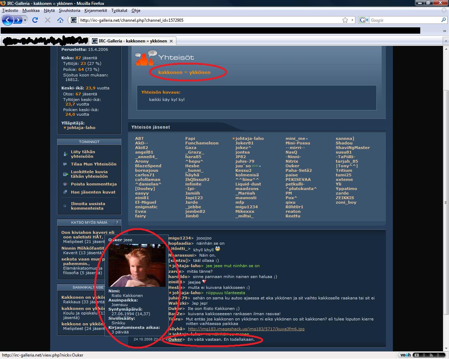This screenshot has width=449, height=359.
Task: Open the tab list dropdown arrow
Action: pyautogui.click(x=446, y=41)
